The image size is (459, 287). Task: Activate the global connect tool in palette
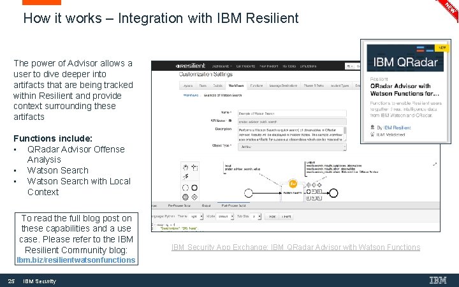click(186, 176)
